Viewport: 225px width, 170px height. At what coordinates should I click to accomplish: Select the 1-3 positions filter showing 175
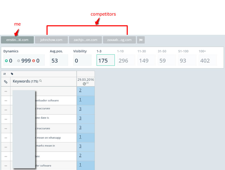(x=106, y=60)
